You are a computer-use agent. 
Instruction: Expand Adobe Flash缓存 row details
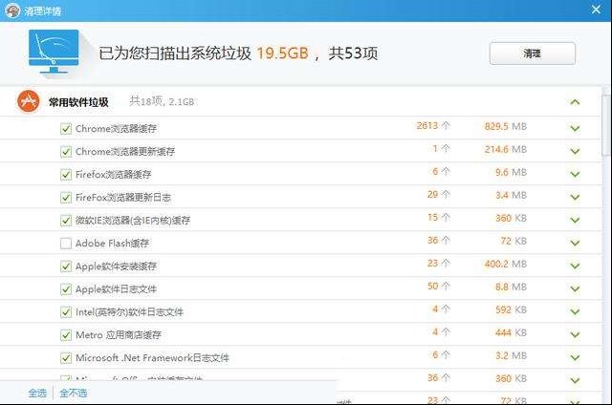tap(575, 244)
